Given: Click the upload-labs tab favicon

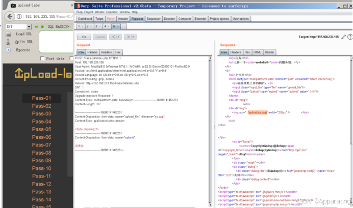Looking at the screenshot, I should 13,6.
